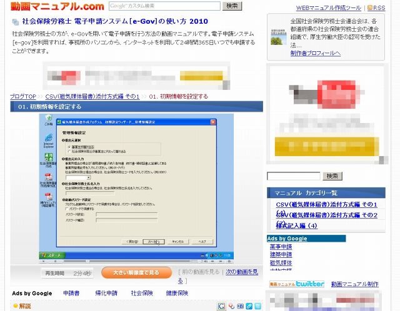Click the 動画マニュアル.com site logo
400x311 pixels.
pos(57,6)
